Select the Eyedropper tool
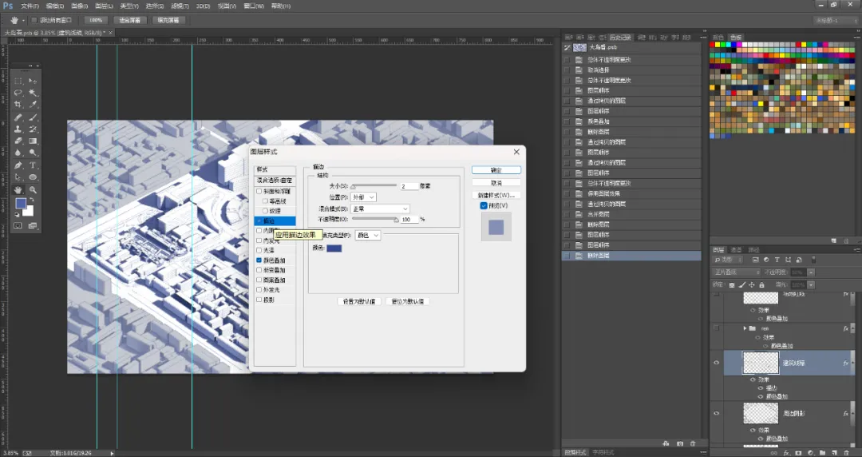The height and width of the screenshot is (457, 862). tap(33, 104)
